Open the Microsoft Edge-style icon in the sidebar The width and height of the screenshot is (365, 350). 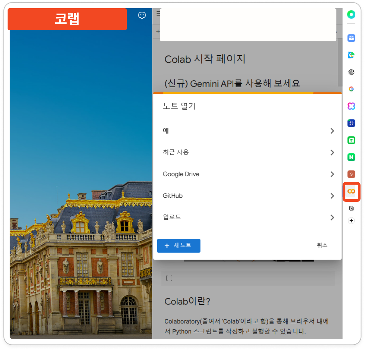[351, 55]
